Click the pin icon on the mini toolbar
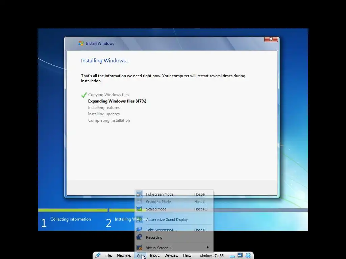 tap(98, 255)
